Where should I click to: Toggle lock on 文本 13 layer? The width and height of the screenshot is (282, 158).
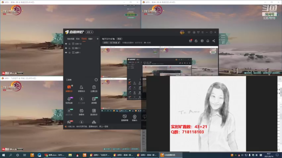coord(69,44)
